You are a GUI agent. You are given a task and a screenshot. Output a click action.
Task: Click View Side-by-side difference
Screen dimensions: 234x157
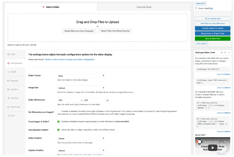click(212, 23)
